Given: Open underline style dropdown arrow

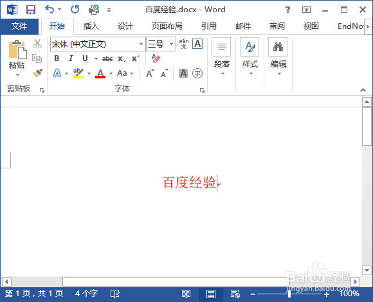Looking at the screenshot, I should coord(96,58).
